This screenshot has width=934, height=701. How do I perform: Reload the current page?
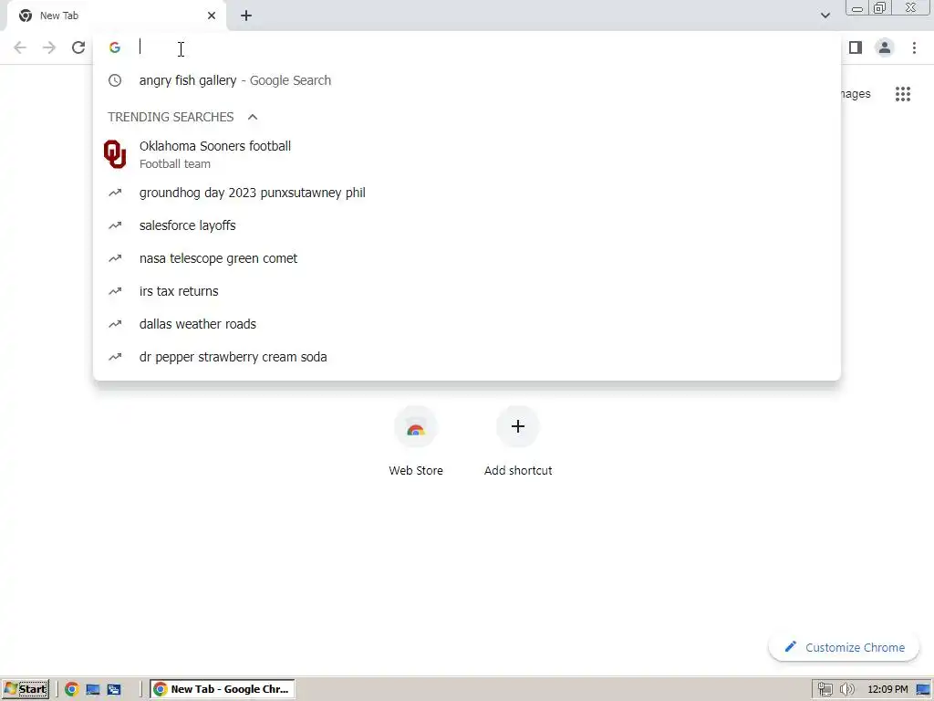point(78,47)
